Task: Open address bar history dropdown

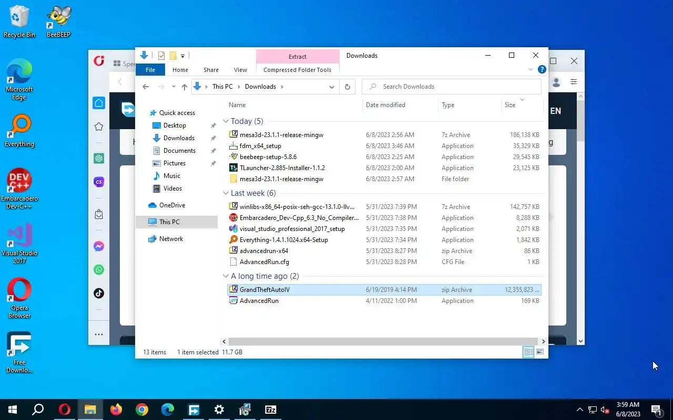Action: pyautogui.click(x=332, y=87)
